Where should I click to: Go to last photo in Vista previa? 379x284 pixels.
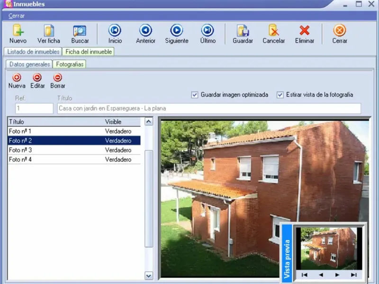(x=354, y=275)
